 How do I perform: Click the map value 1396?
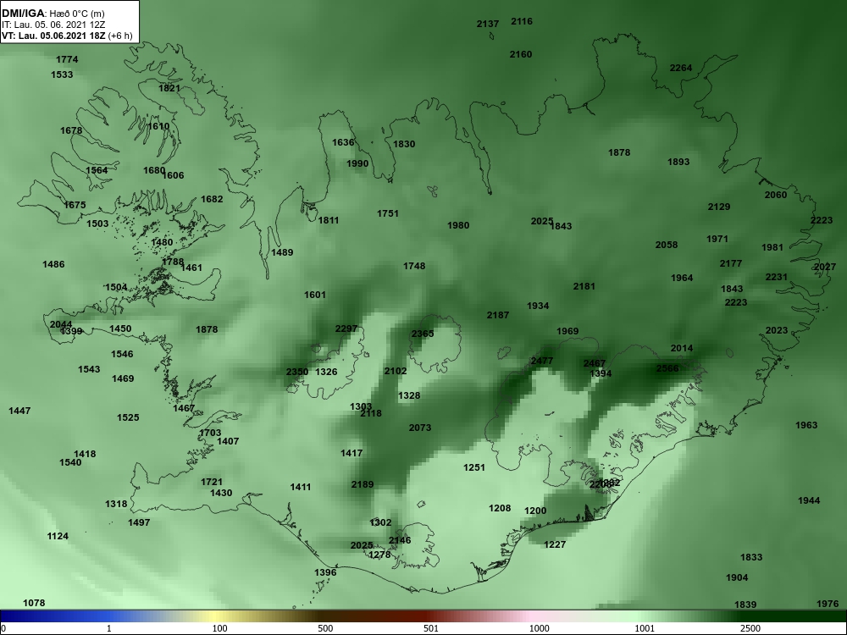click(325, 572)
